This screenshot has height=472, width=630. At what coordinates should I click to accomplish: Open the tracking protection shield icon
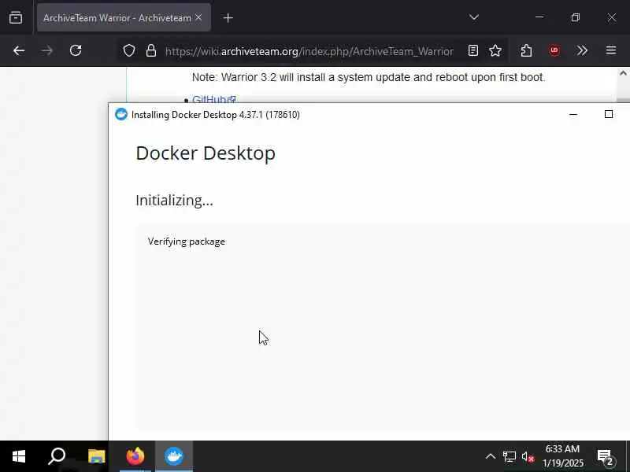click(129, 50)
